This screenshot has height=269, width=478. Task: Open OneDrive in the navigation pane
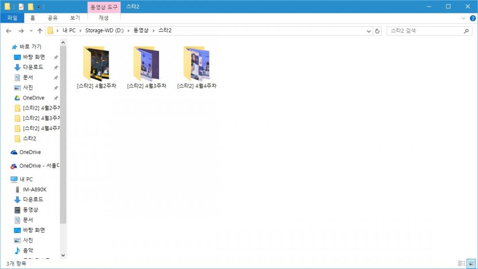[x=30, y=152]
